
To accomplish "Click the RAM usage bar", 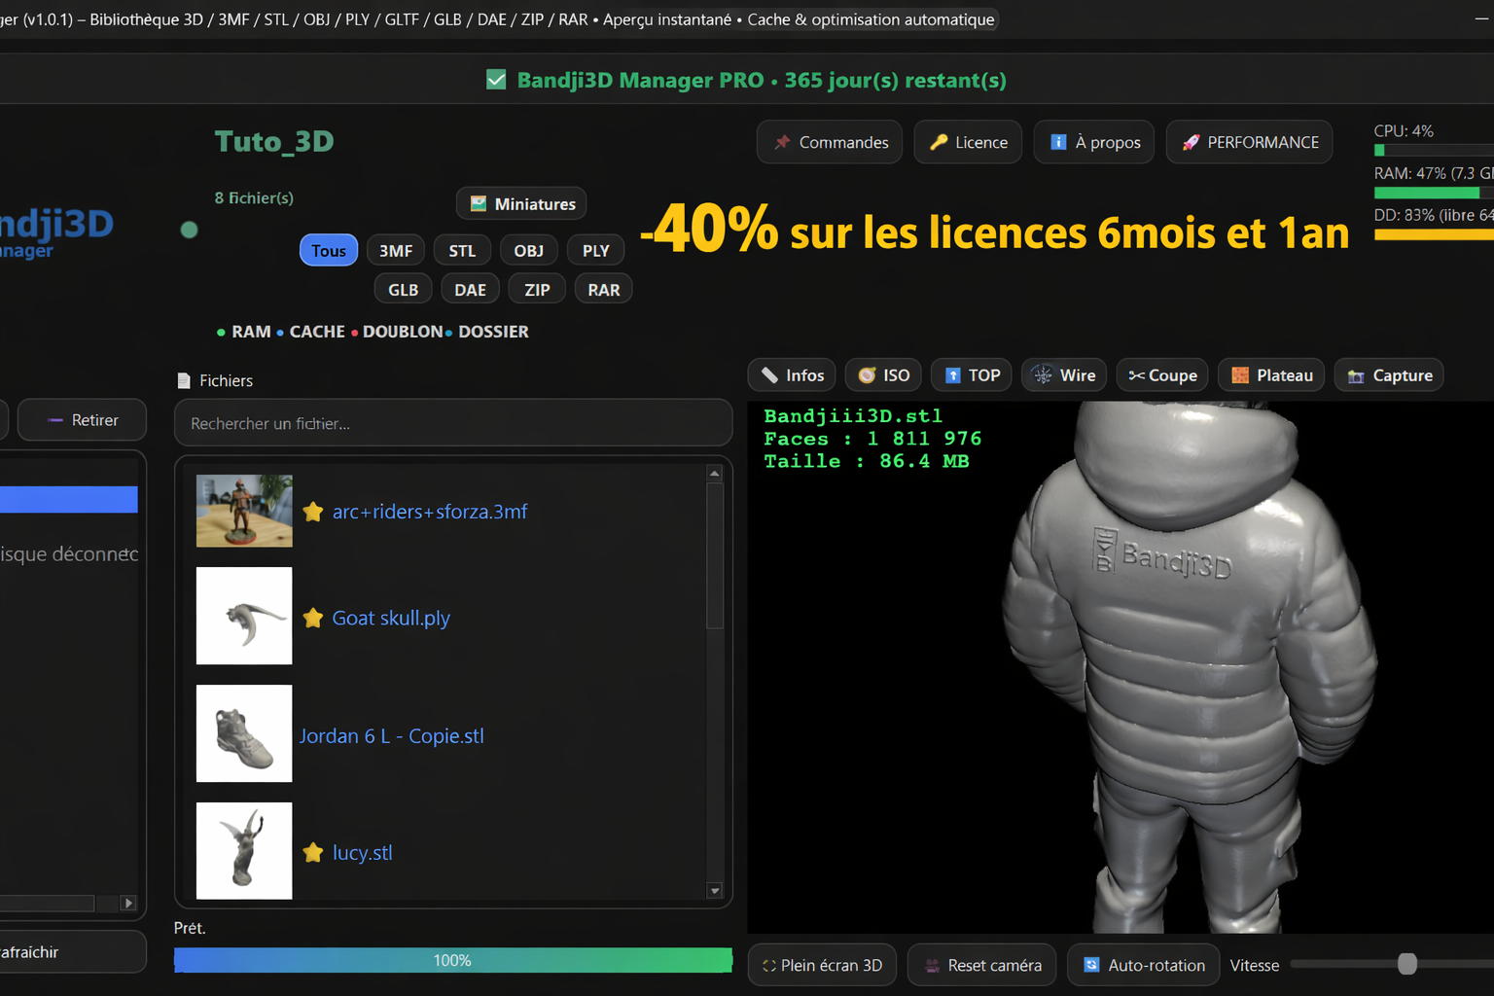I will coord(1434,193).
